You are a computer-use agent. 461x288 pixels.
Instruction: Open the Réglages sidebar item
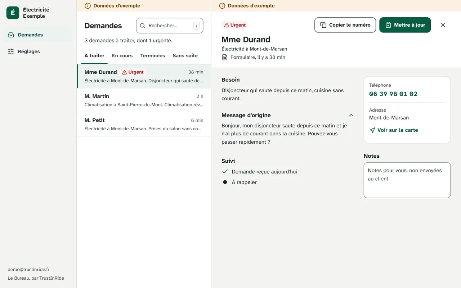pyautogui.click(x=39, y=51)
